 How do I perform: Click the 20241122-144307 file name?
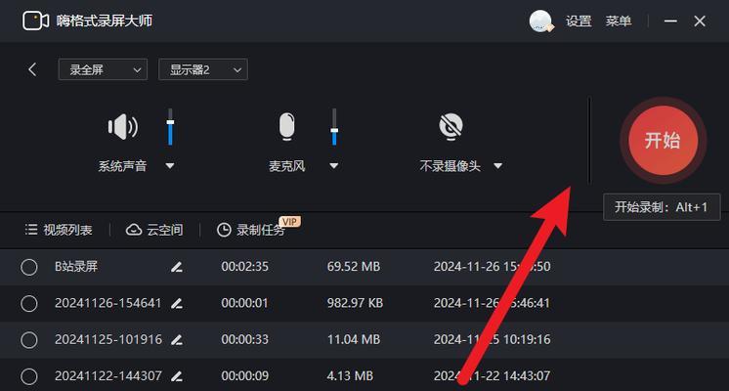pyautogui.click(x=108, y=375)
